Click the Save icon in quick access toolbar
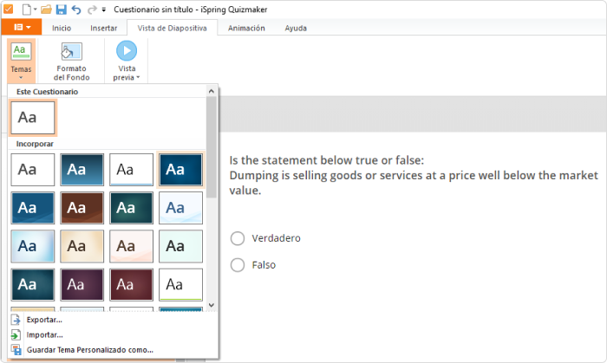Image resolution: width=607 pixels, height=363 pixels. (62, 10)
